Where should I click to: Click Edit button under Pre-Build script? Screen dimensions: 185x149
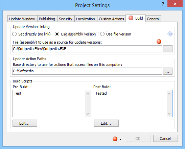pos(25,123)
